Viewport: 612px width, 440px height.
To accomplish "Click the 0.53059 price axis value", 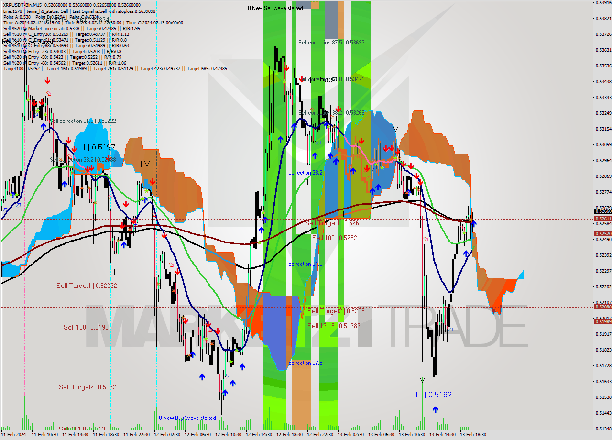I will pyautogui.click(x=603, y=144).
